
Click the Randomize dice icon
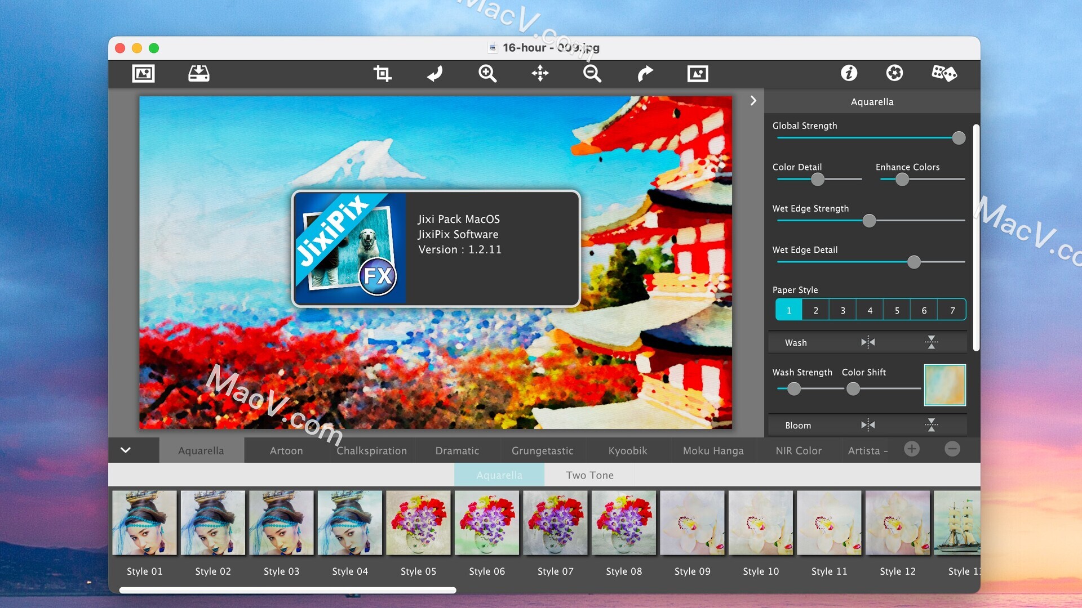[x=944, y=73]
